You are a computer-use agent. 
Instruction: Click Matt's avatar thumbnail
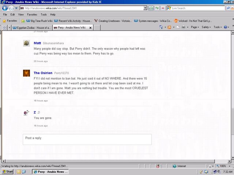pyautogui.click(x=26, y=43)
